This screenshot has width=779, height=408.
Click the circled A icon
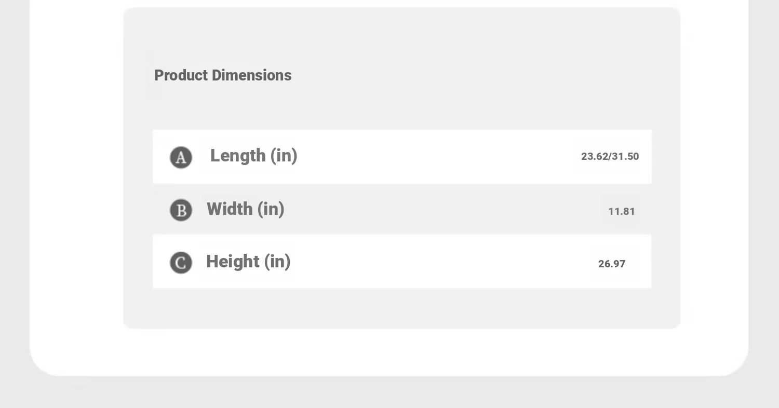click(181, 157)
